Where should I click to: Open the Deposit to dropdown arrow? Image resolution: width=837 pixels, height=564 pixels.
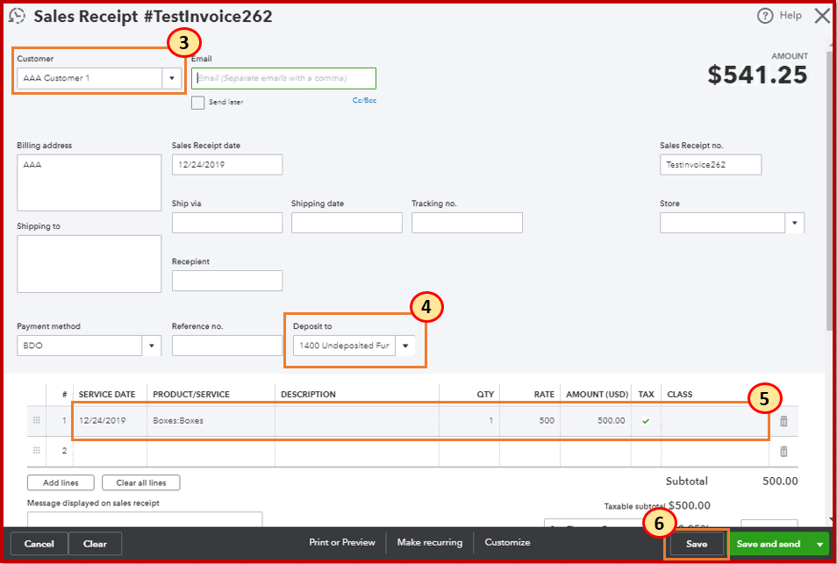pos(405,346)
